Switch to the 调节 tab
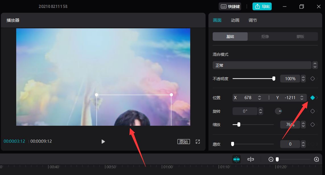The image size is (325, 175). click(x=253, y=20)
